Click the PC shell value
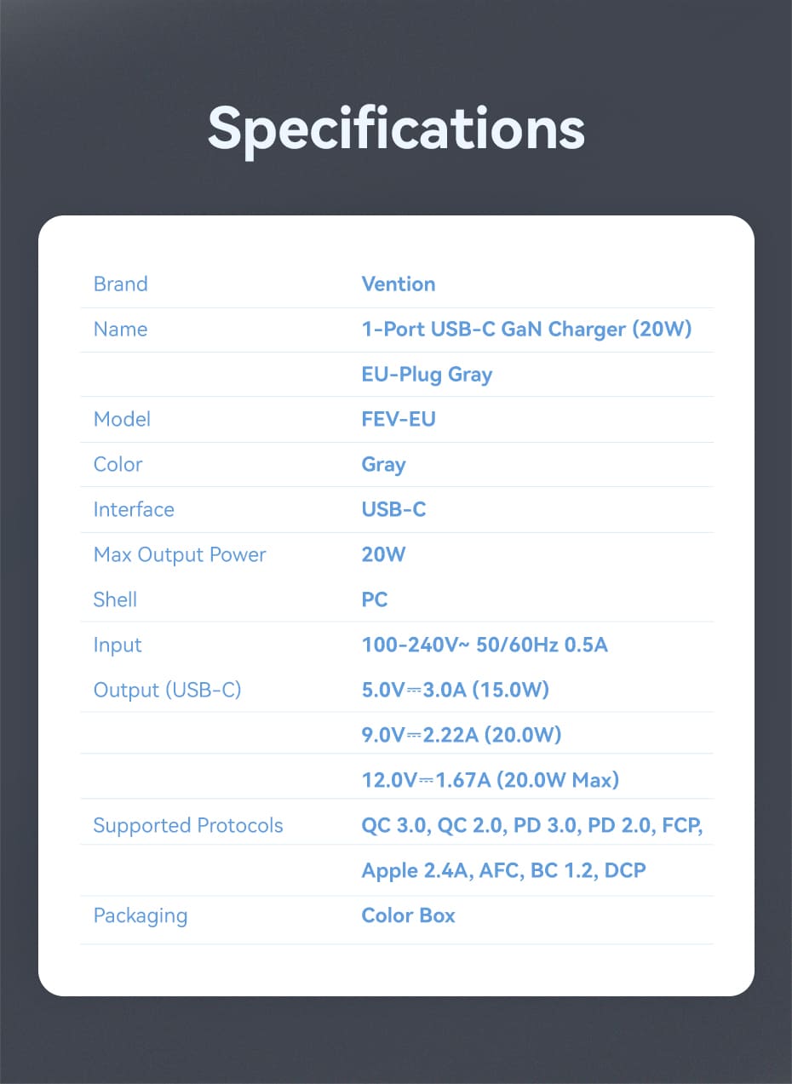The image size is (792, 1084). 375,599
